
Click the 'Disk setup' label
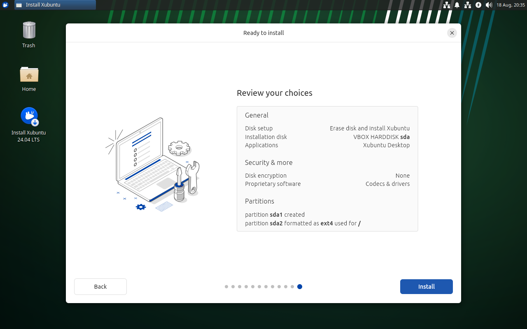[x=259, y=128]
